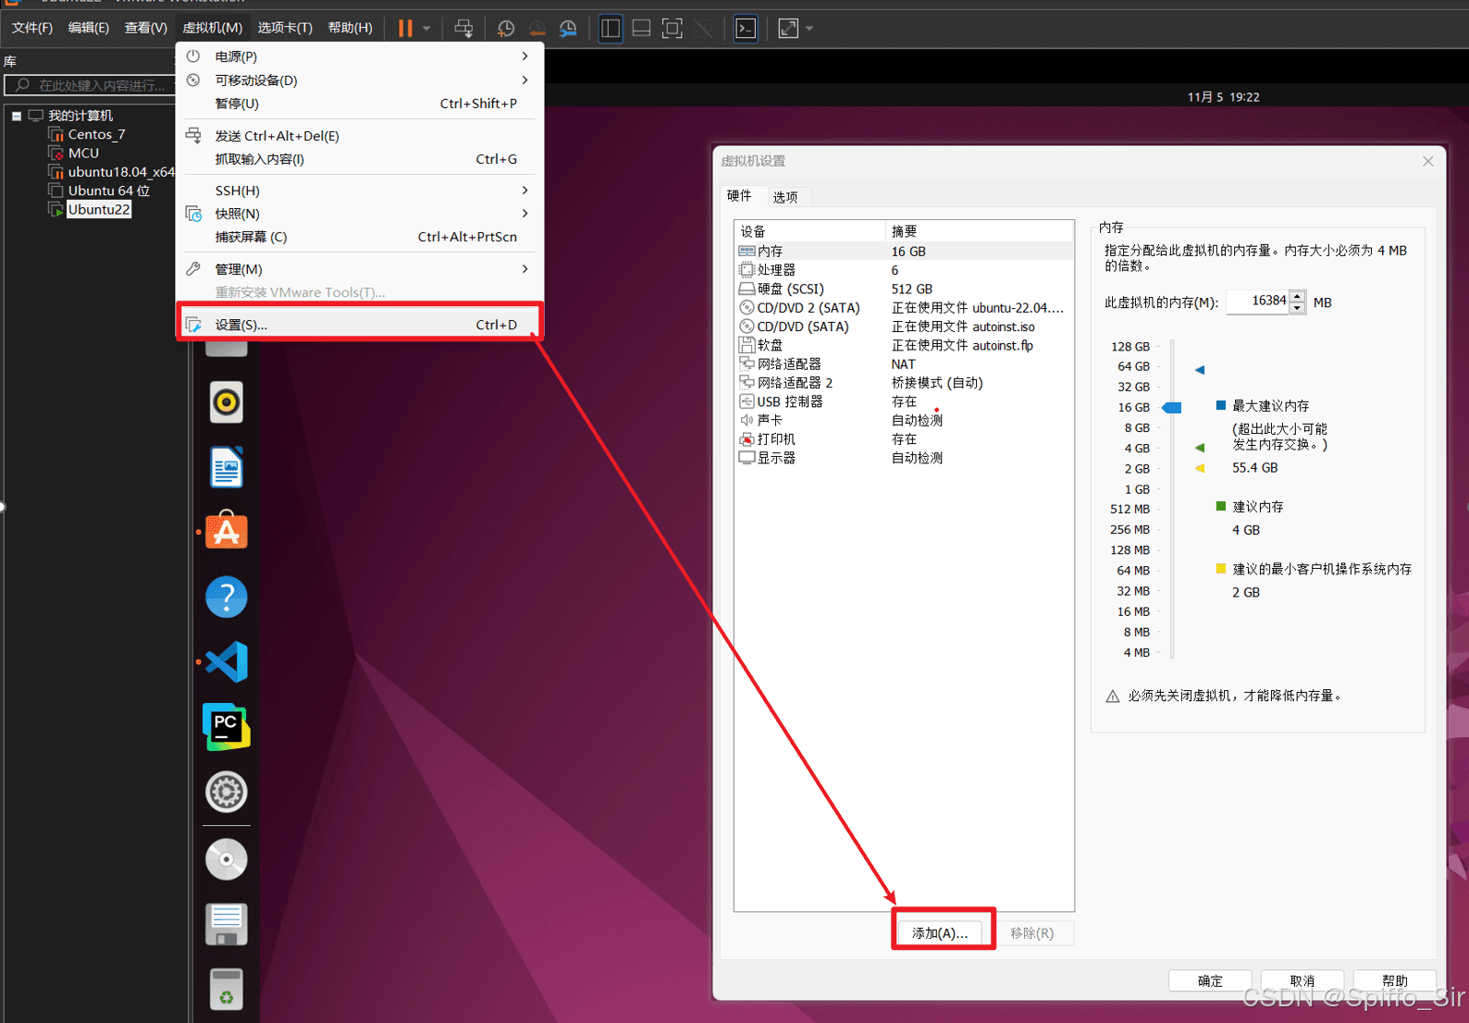Open the 帮助(H) menu
Viewport: 1469px width, 1023px height.
point(351,28)
